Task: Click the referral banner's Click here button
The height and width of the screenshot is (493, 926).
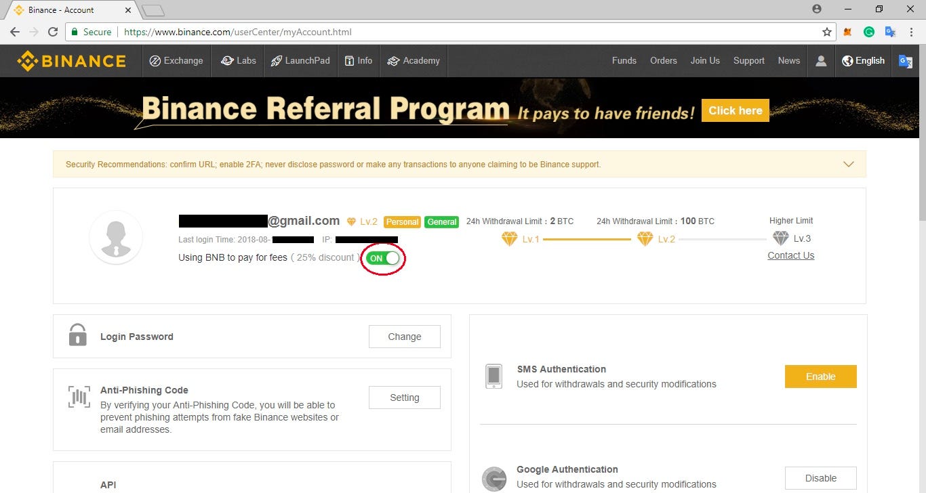Action: tap(736, 110)
